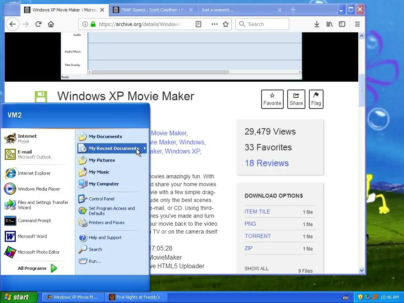Screen dimensions: 404x303
Task: Open Printers and Faxes
Action: tap(112, 223)
